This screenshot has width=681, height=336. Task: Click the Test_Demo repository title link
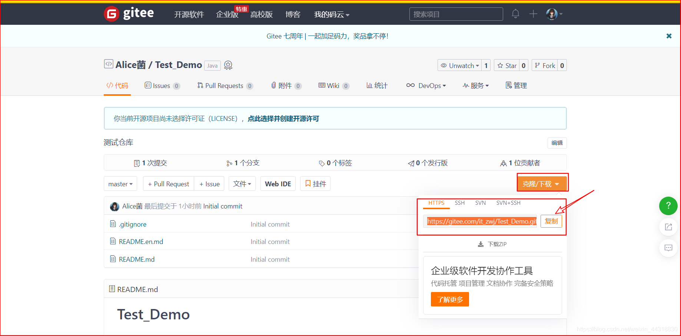[x=179, y=65]
